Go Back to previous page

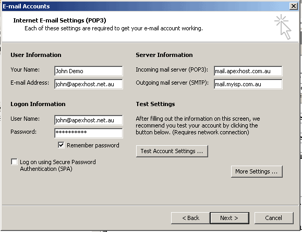[190, 218]
